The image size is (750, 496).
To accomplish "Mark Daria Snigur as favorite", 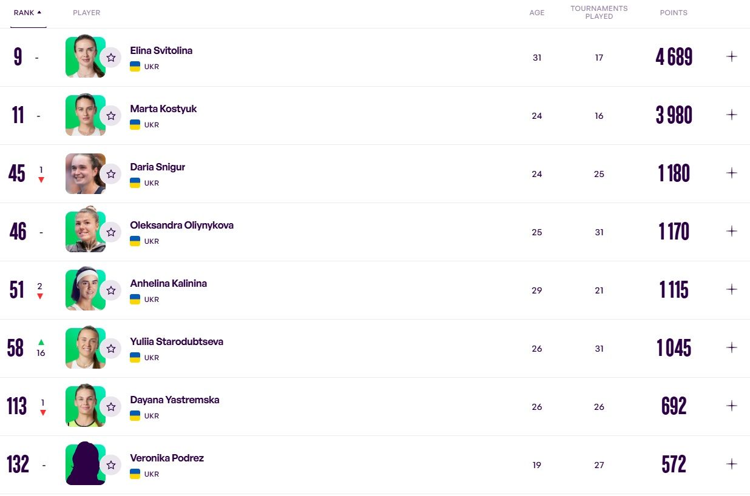I will click(110, 174).
